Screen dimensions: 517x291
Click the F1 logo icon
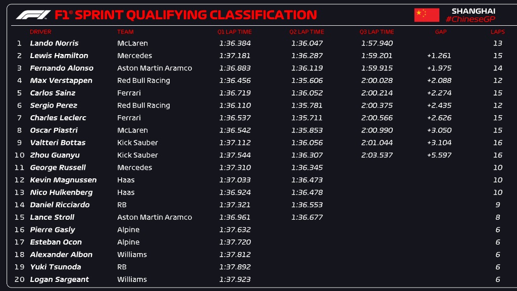pyautogui.click(x=33, y=15)
